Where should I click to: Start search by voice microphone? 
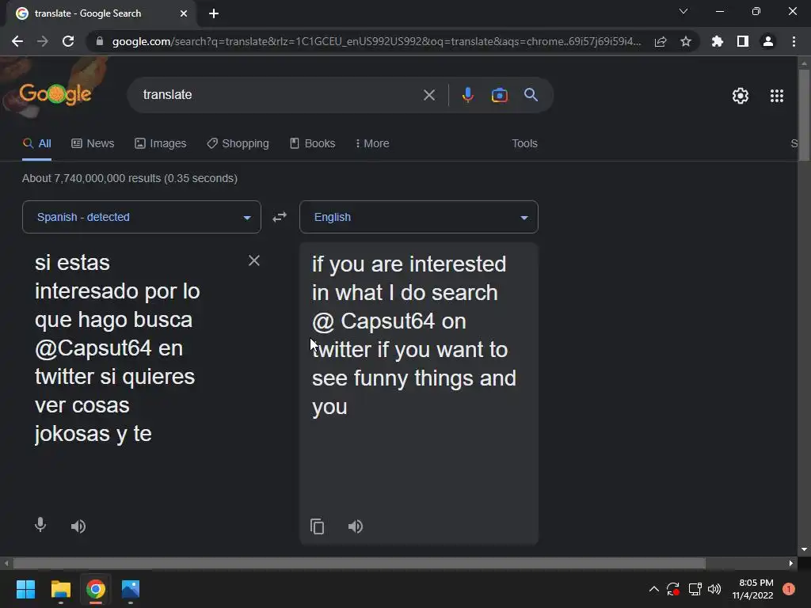(x=467, y=95)
